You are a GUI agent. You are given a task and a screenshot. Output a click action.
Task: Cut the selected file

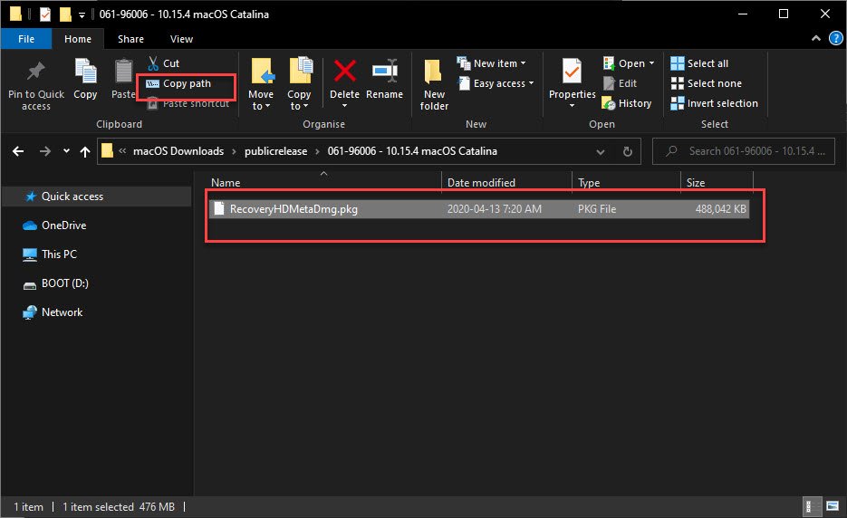point(163,63)
